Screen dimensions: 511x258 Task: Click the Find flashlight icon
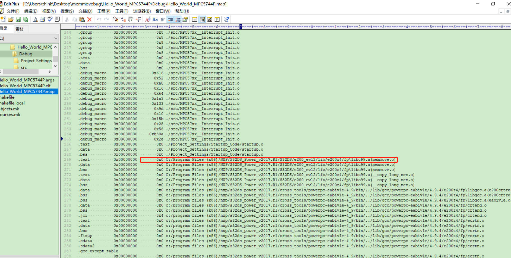(x=115, y=19)
